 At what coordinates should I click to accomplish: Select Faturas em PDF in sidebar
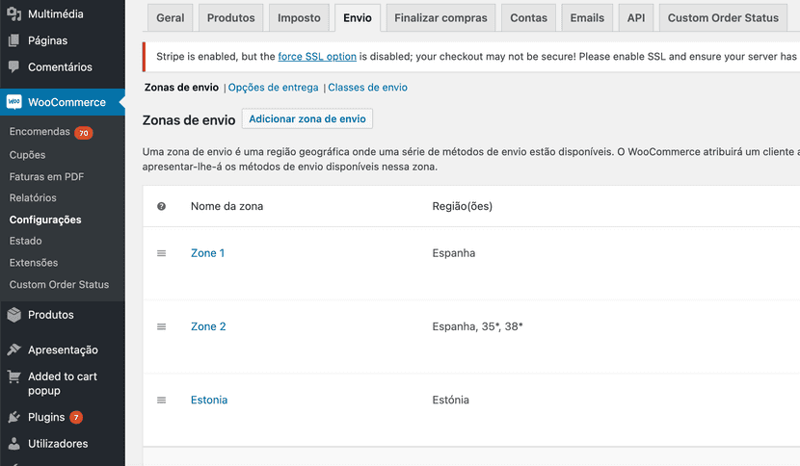tap(46, 176)
